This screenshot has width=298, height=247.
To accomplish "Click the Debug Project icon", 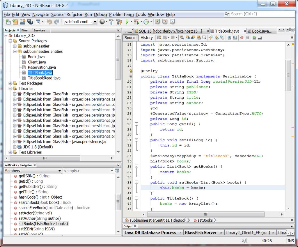I will tap(136, 22).
